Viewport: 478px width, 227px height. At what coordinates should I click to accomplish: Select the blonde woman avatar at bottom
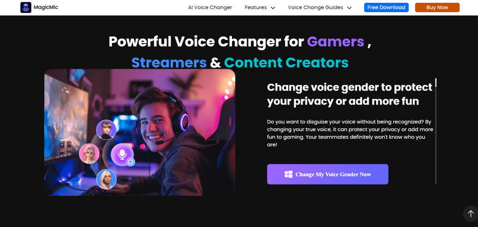point(106,179)
